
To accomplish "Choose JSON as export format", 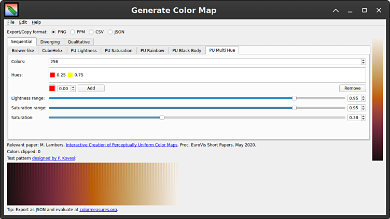I will pyautogui.click(x=110, y=32).
